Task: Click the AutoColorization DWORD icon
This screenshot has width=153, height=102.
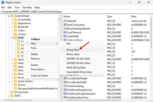Action: tap(65, 25)
